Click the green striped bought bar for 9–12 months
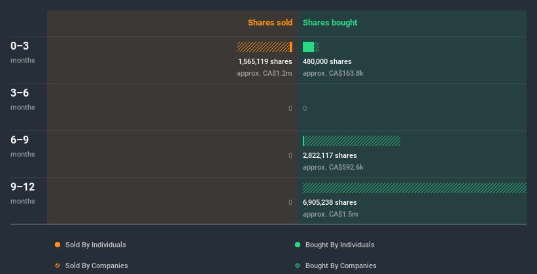 pyautogui.click(x=415, y=188)
